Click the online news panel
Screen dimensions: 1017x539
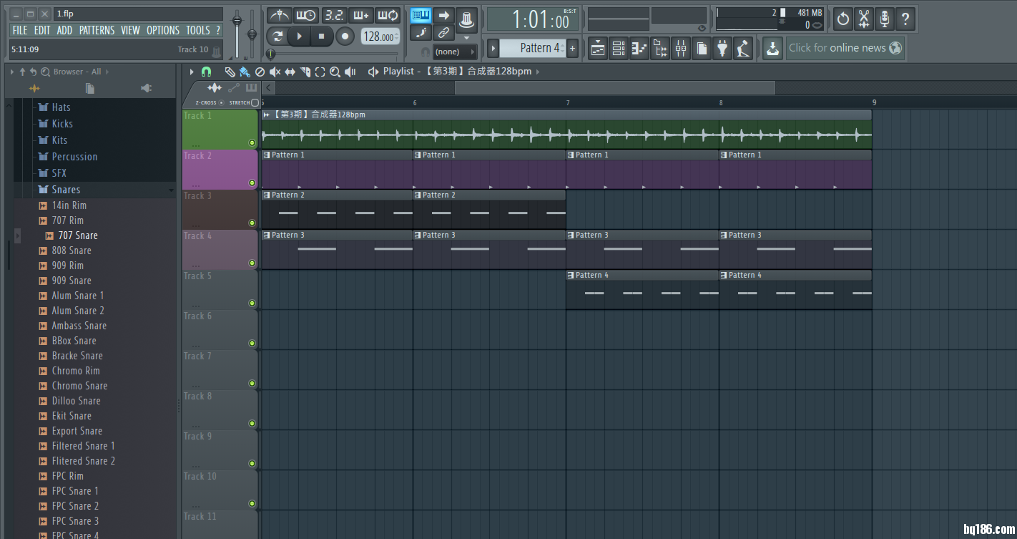845,48
